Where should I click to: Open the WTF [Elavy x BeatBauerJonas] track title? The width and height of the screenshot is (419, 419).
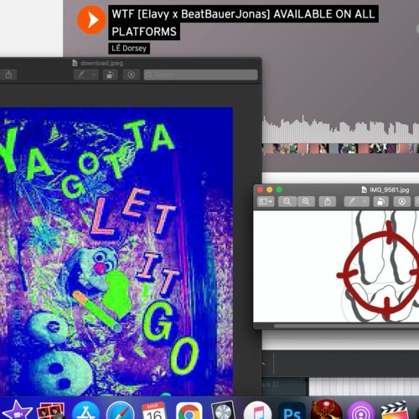[x=243, y=23]
